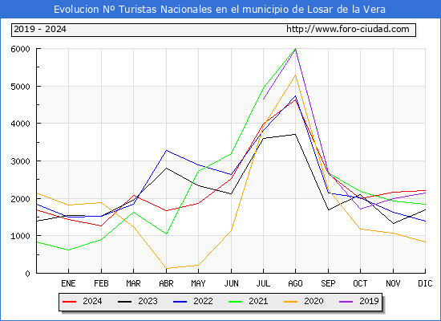
Task: Select the '2023' legend label
Action: pyautogui.click(x=148, y=301)
